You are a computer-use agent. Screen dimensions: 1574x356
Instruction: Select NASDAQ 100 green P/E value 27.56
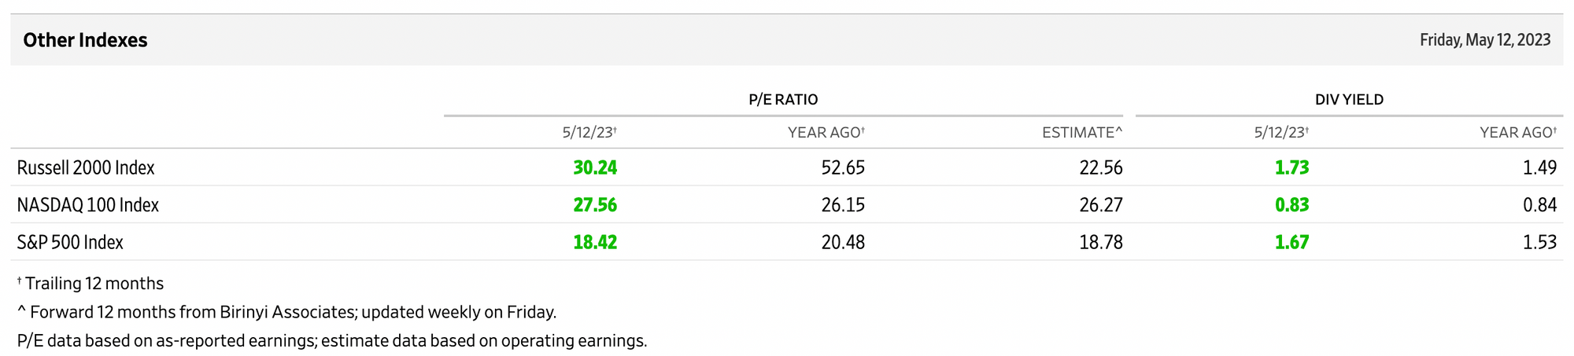(595, 205)
